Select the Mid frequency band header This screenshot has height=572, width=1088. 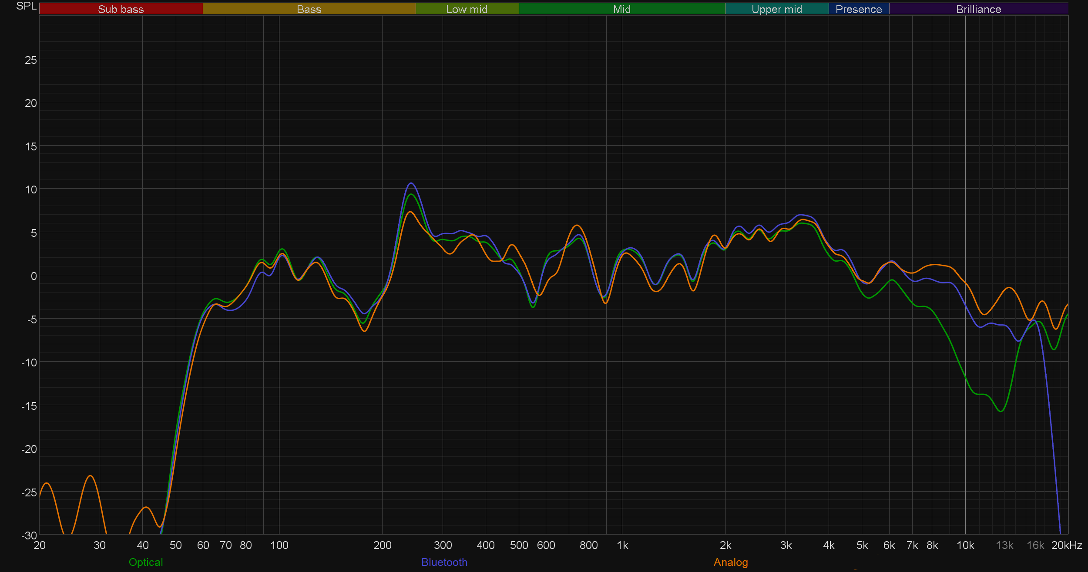(621, 9)
